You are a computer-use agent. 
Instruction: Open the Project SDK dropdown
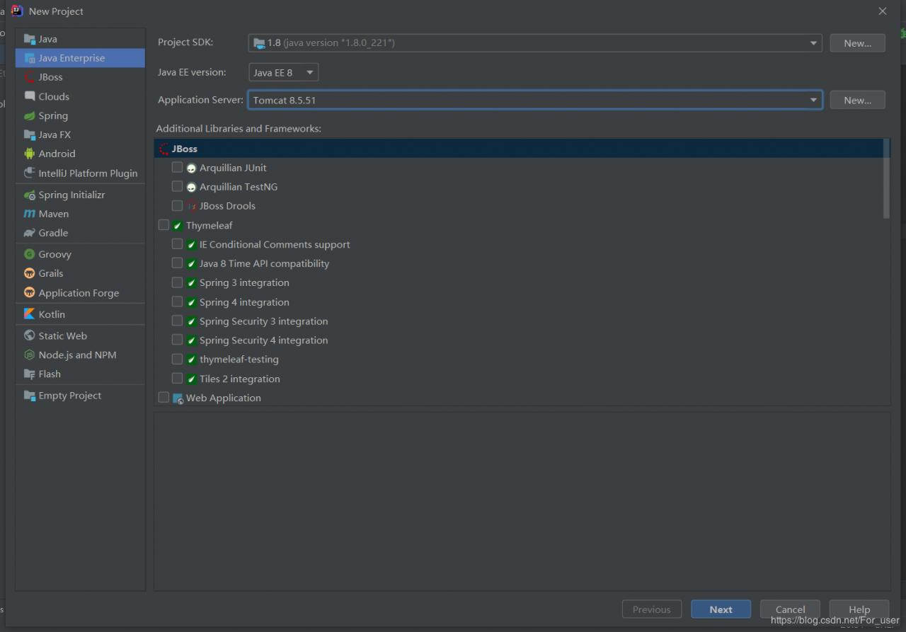pos(535,43)
